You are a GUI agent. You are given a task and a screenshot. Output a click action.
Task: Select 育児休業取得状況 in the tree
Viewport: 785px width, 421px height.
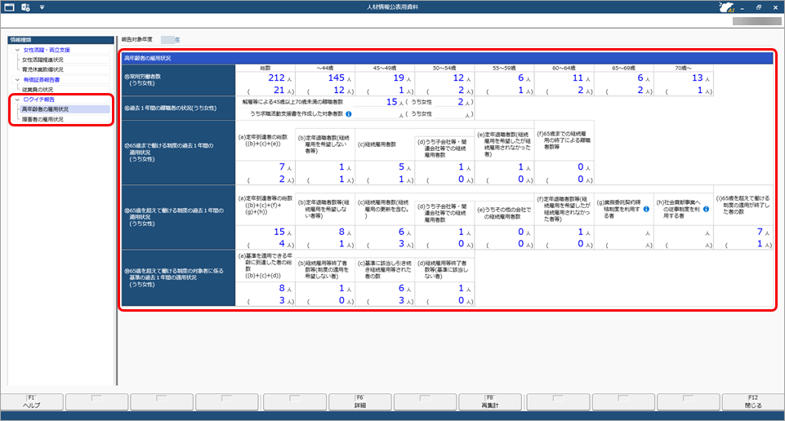click(x=42, y=69)
